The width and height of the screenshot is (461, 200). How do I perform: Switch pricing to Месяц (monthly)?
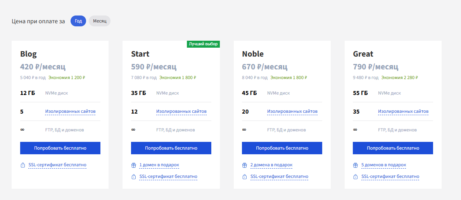click(100, 21)
